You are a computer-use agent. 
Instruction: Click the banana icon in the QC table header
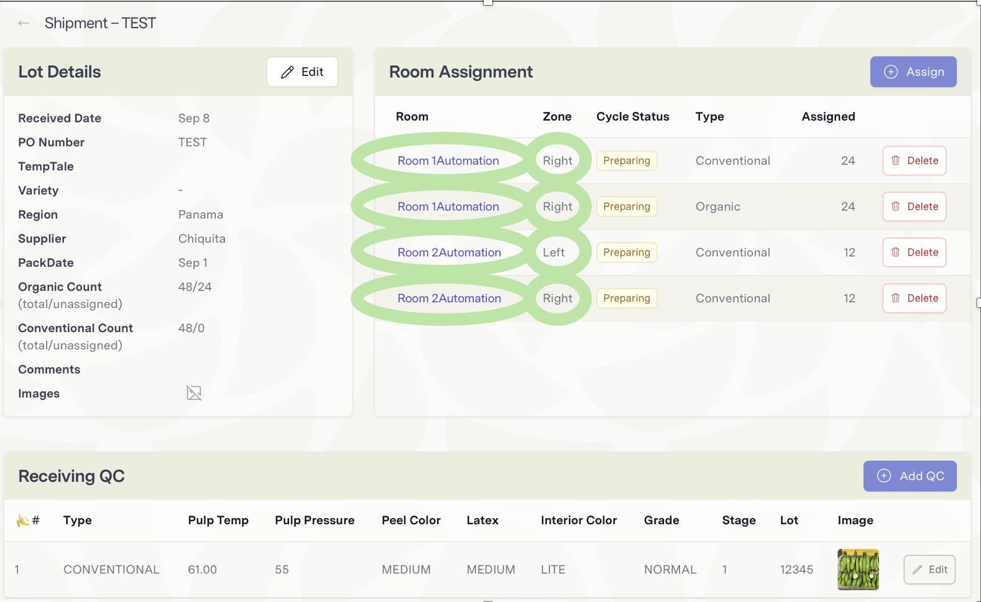23,520
